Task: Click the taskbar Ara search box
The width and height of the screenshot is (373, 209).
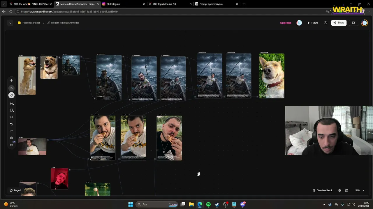Action: (x=157, y=204)
